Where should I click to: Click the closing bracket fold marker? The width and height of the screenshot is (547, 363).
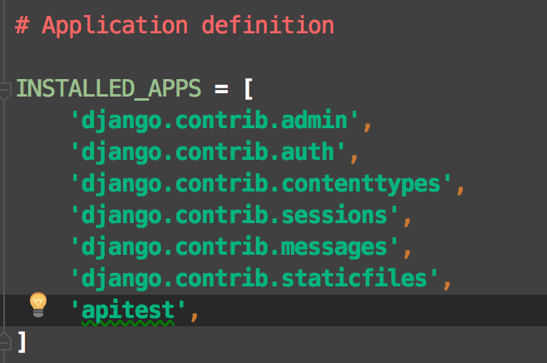tap(4, 340)
